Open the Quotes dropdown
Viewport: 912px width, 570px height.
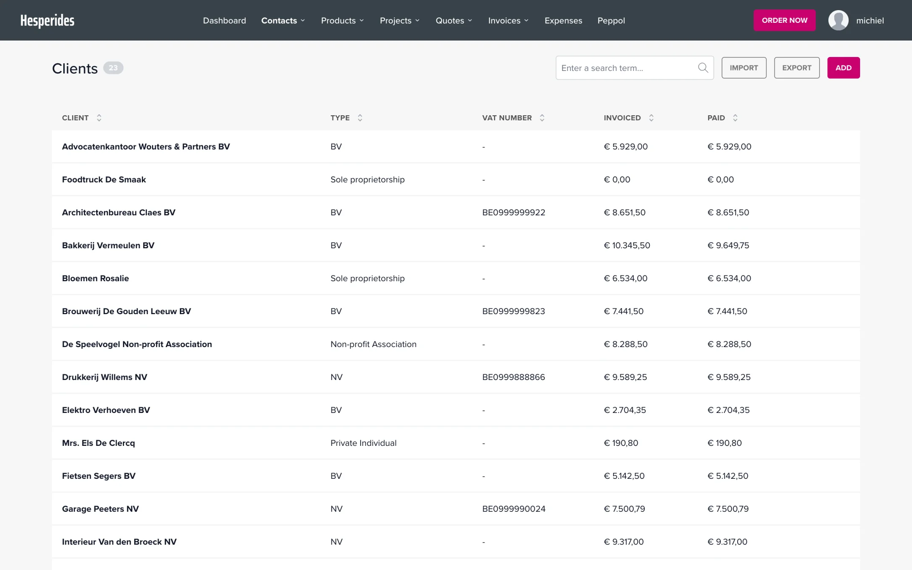454,20
